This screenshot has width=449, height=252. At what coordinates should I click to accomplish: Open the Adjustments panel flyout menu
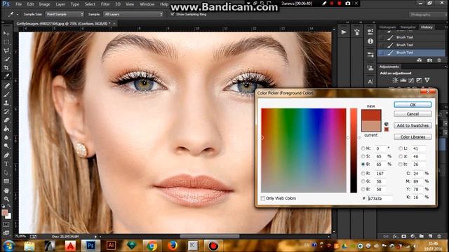tap(445, 66)
